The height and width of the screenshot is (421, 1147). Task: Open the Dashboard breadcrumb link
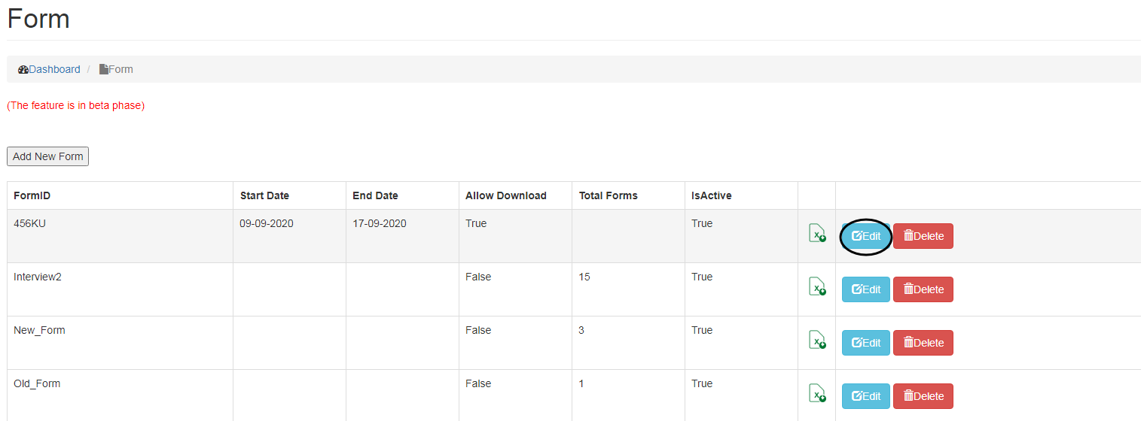click(53, 69)
